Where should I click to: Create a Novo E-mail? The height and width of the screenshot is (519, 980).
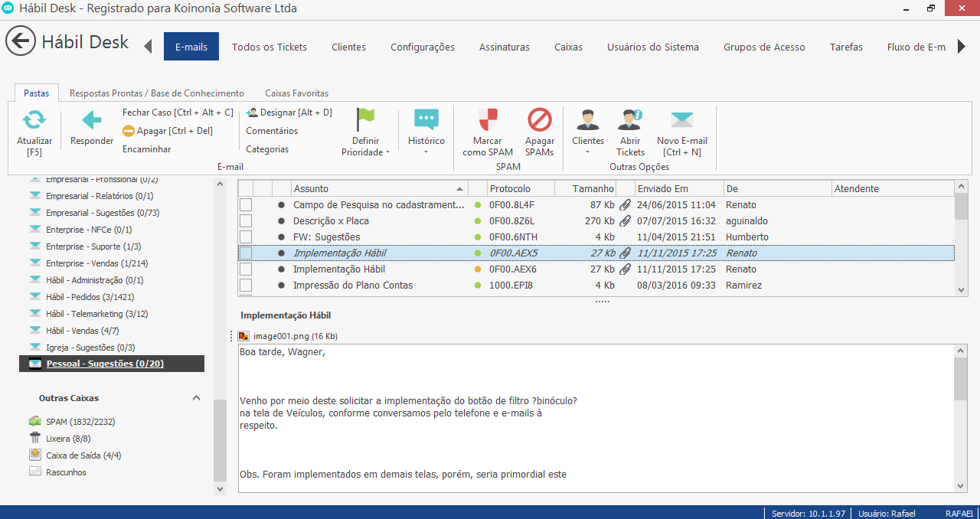(681, 121)
